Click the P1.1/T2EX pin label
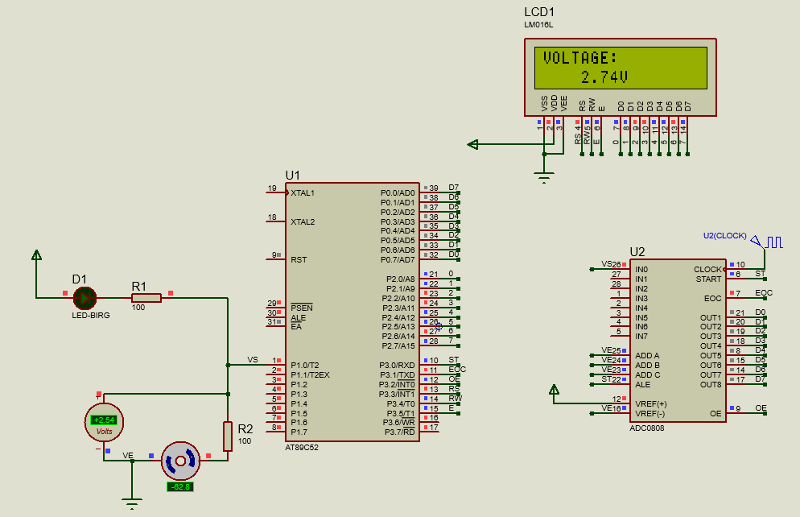800x517 pixels. pos(310,375)
